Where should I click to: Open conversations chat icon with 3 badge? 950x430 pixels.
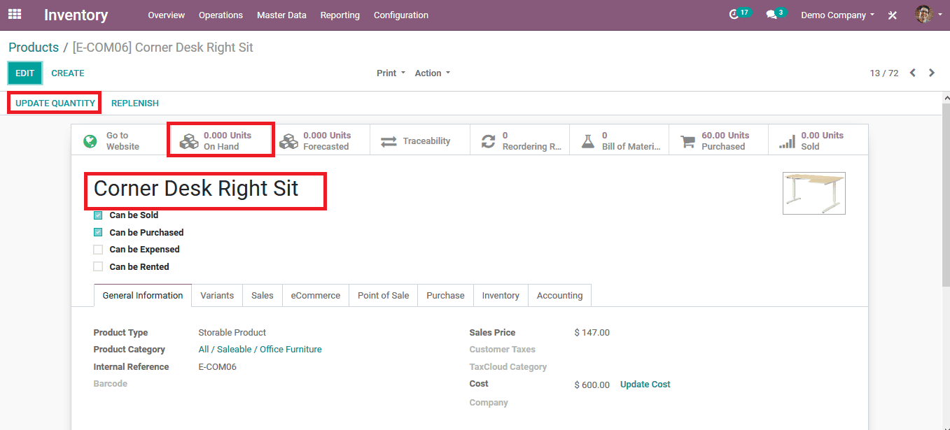(x=775, y=14)
